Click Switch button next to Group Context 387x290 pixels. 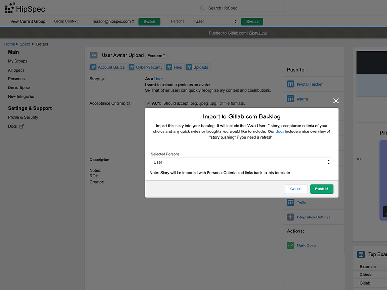(x=149, y=21)
